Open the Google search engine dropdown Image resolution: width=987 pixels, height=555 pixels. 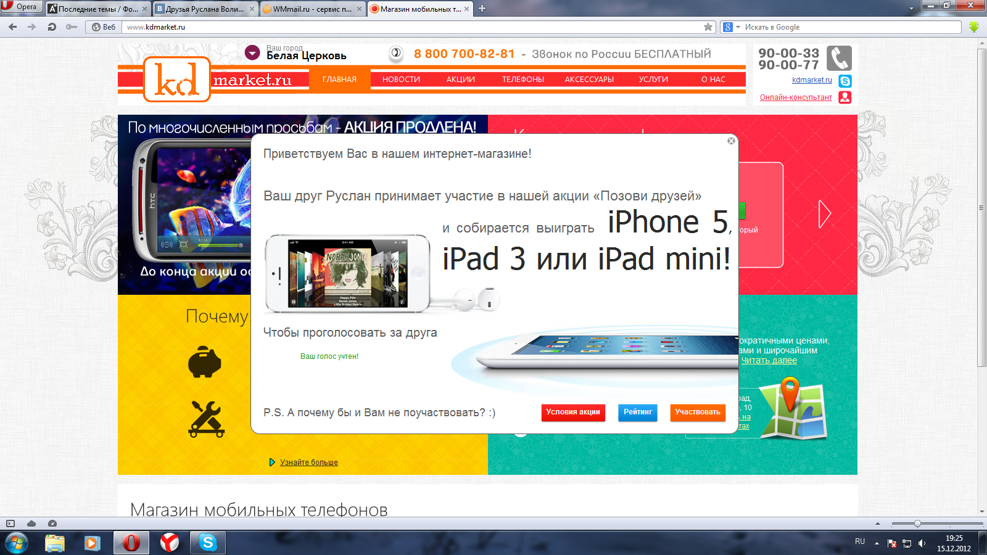tap(732, 27)
